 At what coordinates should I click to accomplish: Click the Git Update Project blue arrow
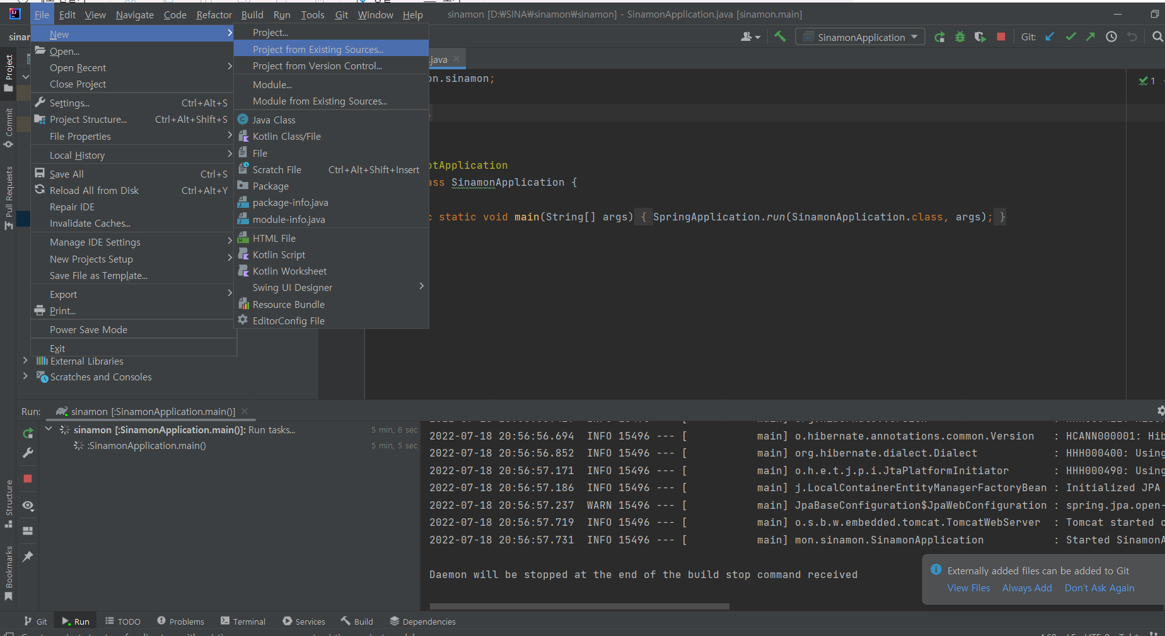[x=1050, y=37]
